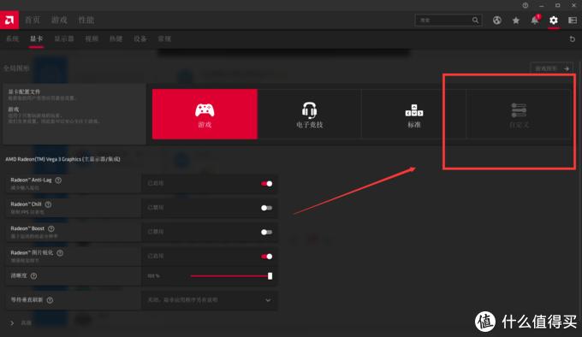
Task: Click the 清晰度 sharpness slider
Action: (230, 275)
